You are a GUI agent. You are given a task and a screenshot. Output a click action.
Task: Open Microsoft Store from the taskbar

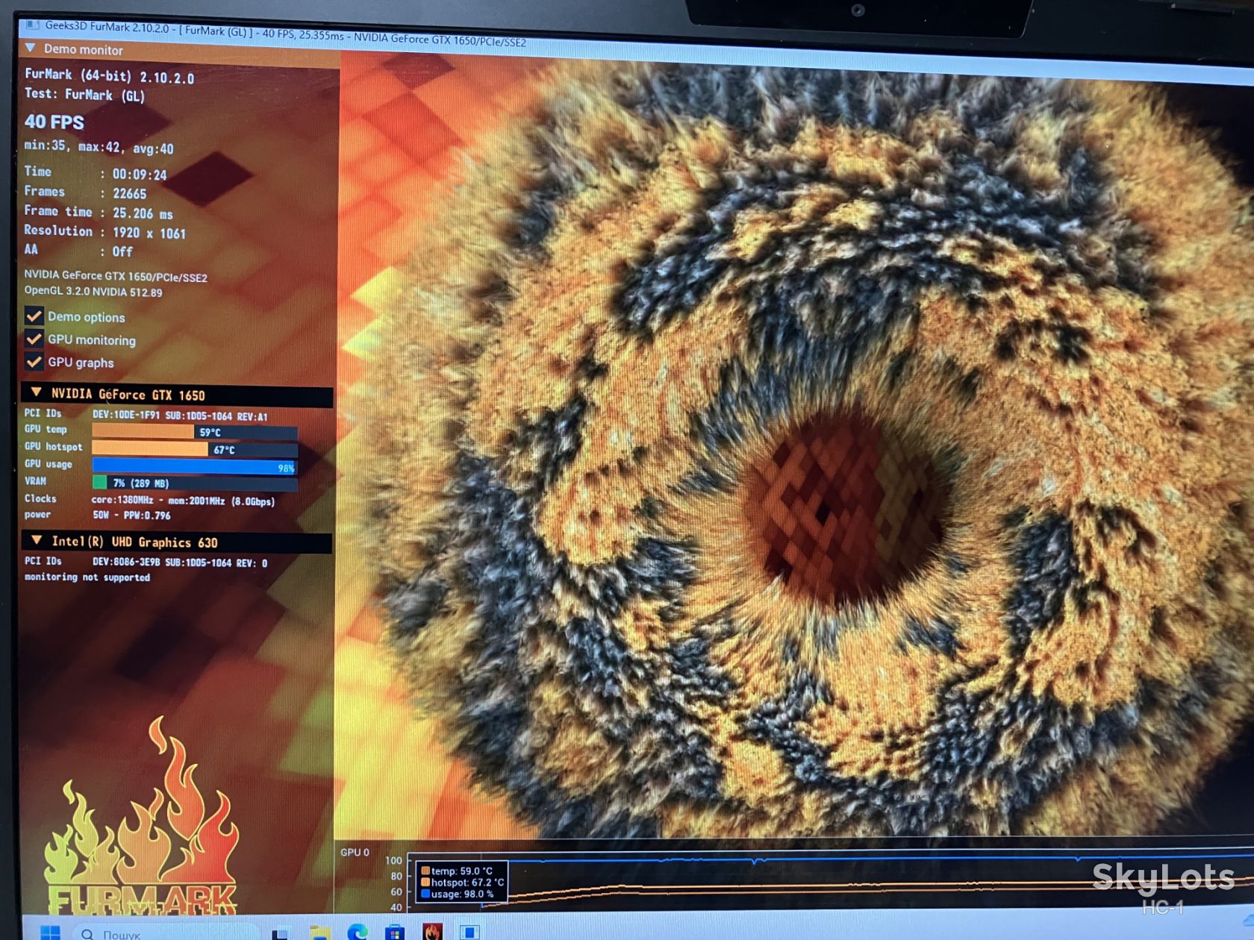click(394, 932)
